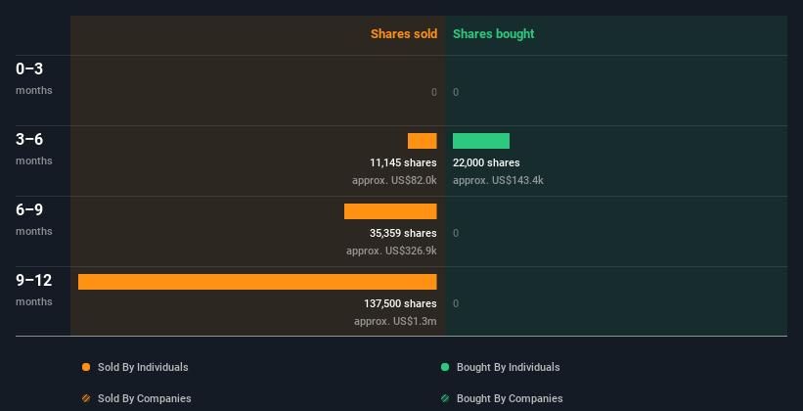This screenshot has width=803, height=411.
Task: Click the 9–12 months shares bought zero
Action: coord(456,303)
